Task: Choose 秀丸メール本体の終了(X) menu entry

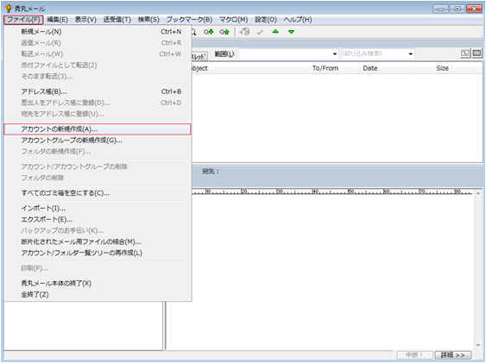Action: click(x=98, y=283)
